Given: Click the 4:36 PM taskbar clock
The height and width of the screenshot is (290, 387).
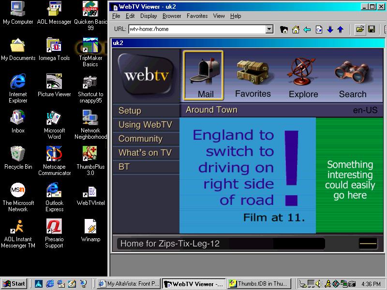Looking at the screenshot, I should point(371,284).
